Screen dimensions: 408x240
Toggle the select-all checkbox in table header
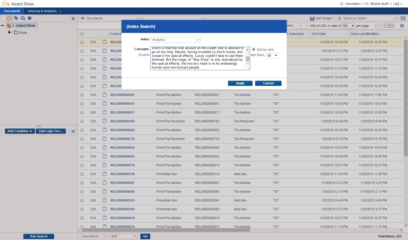tap(82, 34)
